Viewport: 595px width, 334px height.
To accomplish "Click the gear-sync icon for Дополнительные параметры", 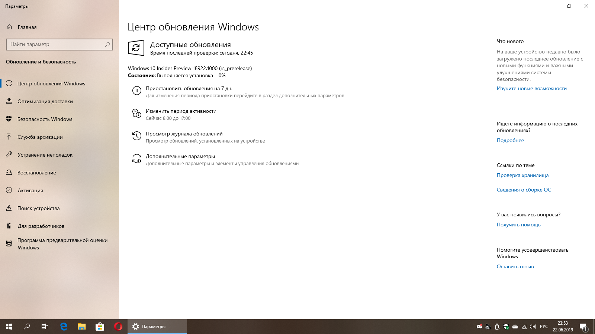I will [x=137, y=158].
